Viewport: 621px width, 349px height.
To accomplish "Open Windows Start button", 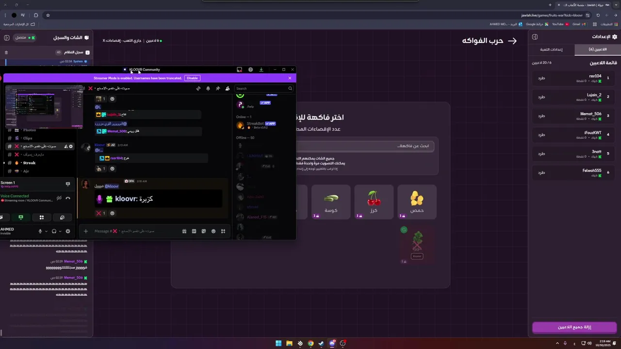I will tap(278, 343).
